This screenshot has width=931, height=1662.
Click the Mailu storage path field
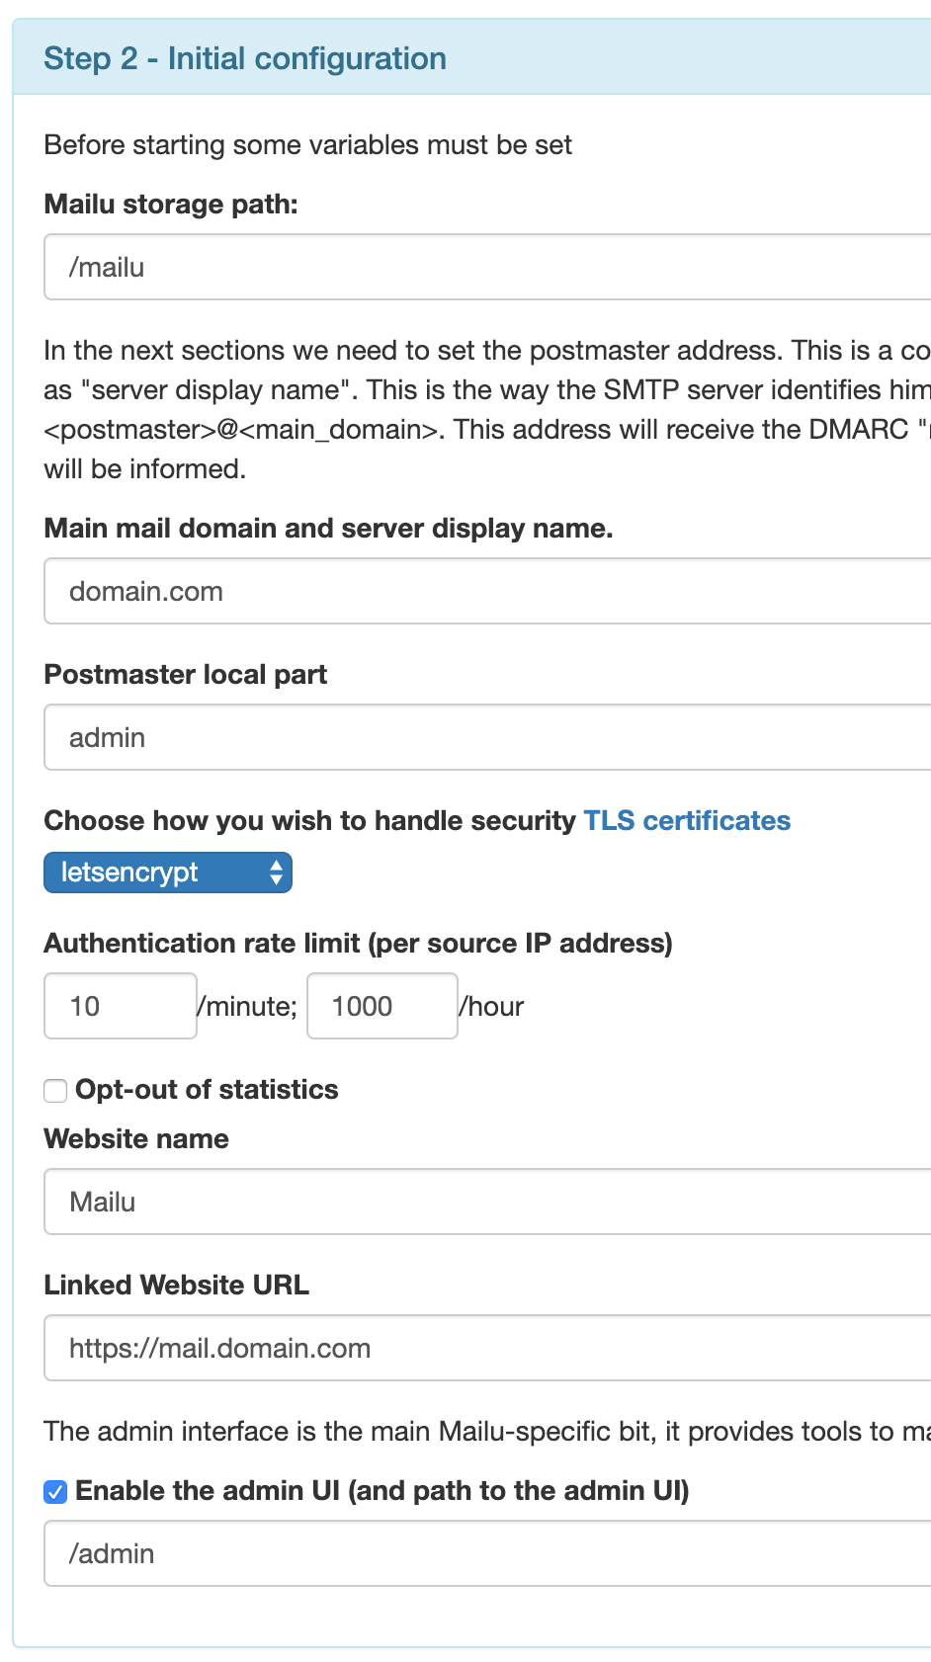click(x=488, y=267)
